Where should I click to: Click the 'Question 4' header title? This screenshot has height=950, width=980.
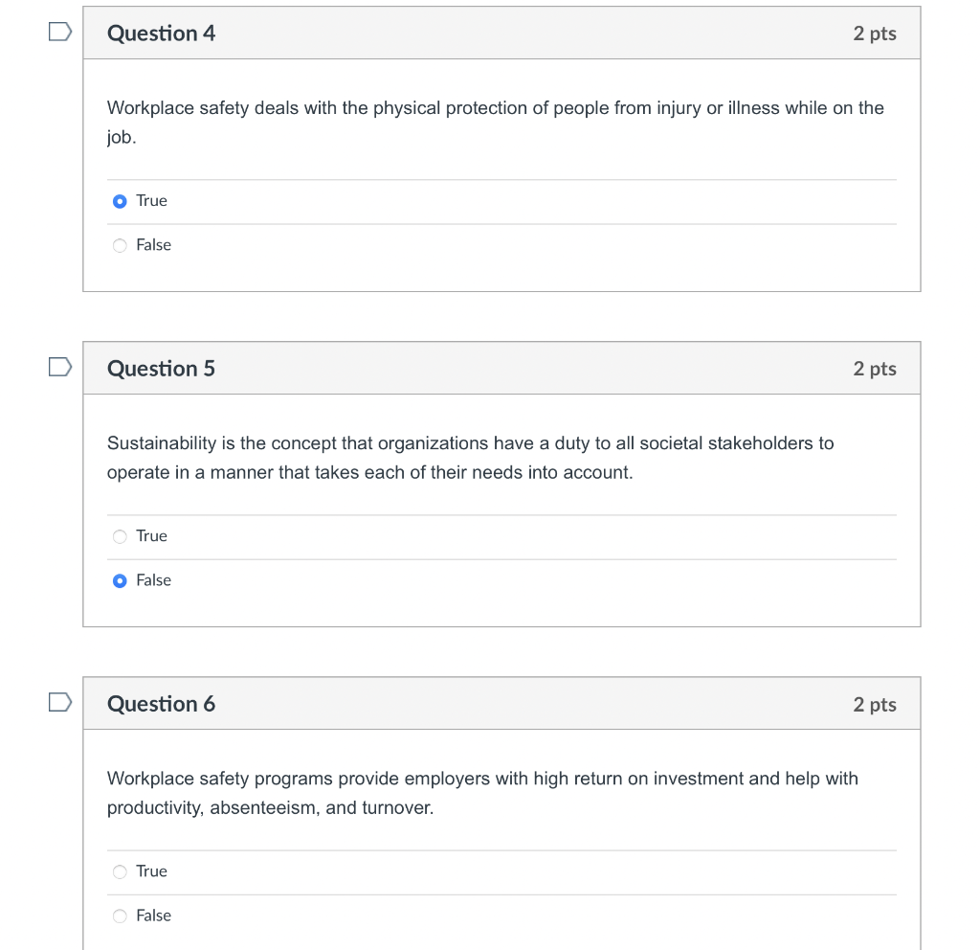(161, 34)
